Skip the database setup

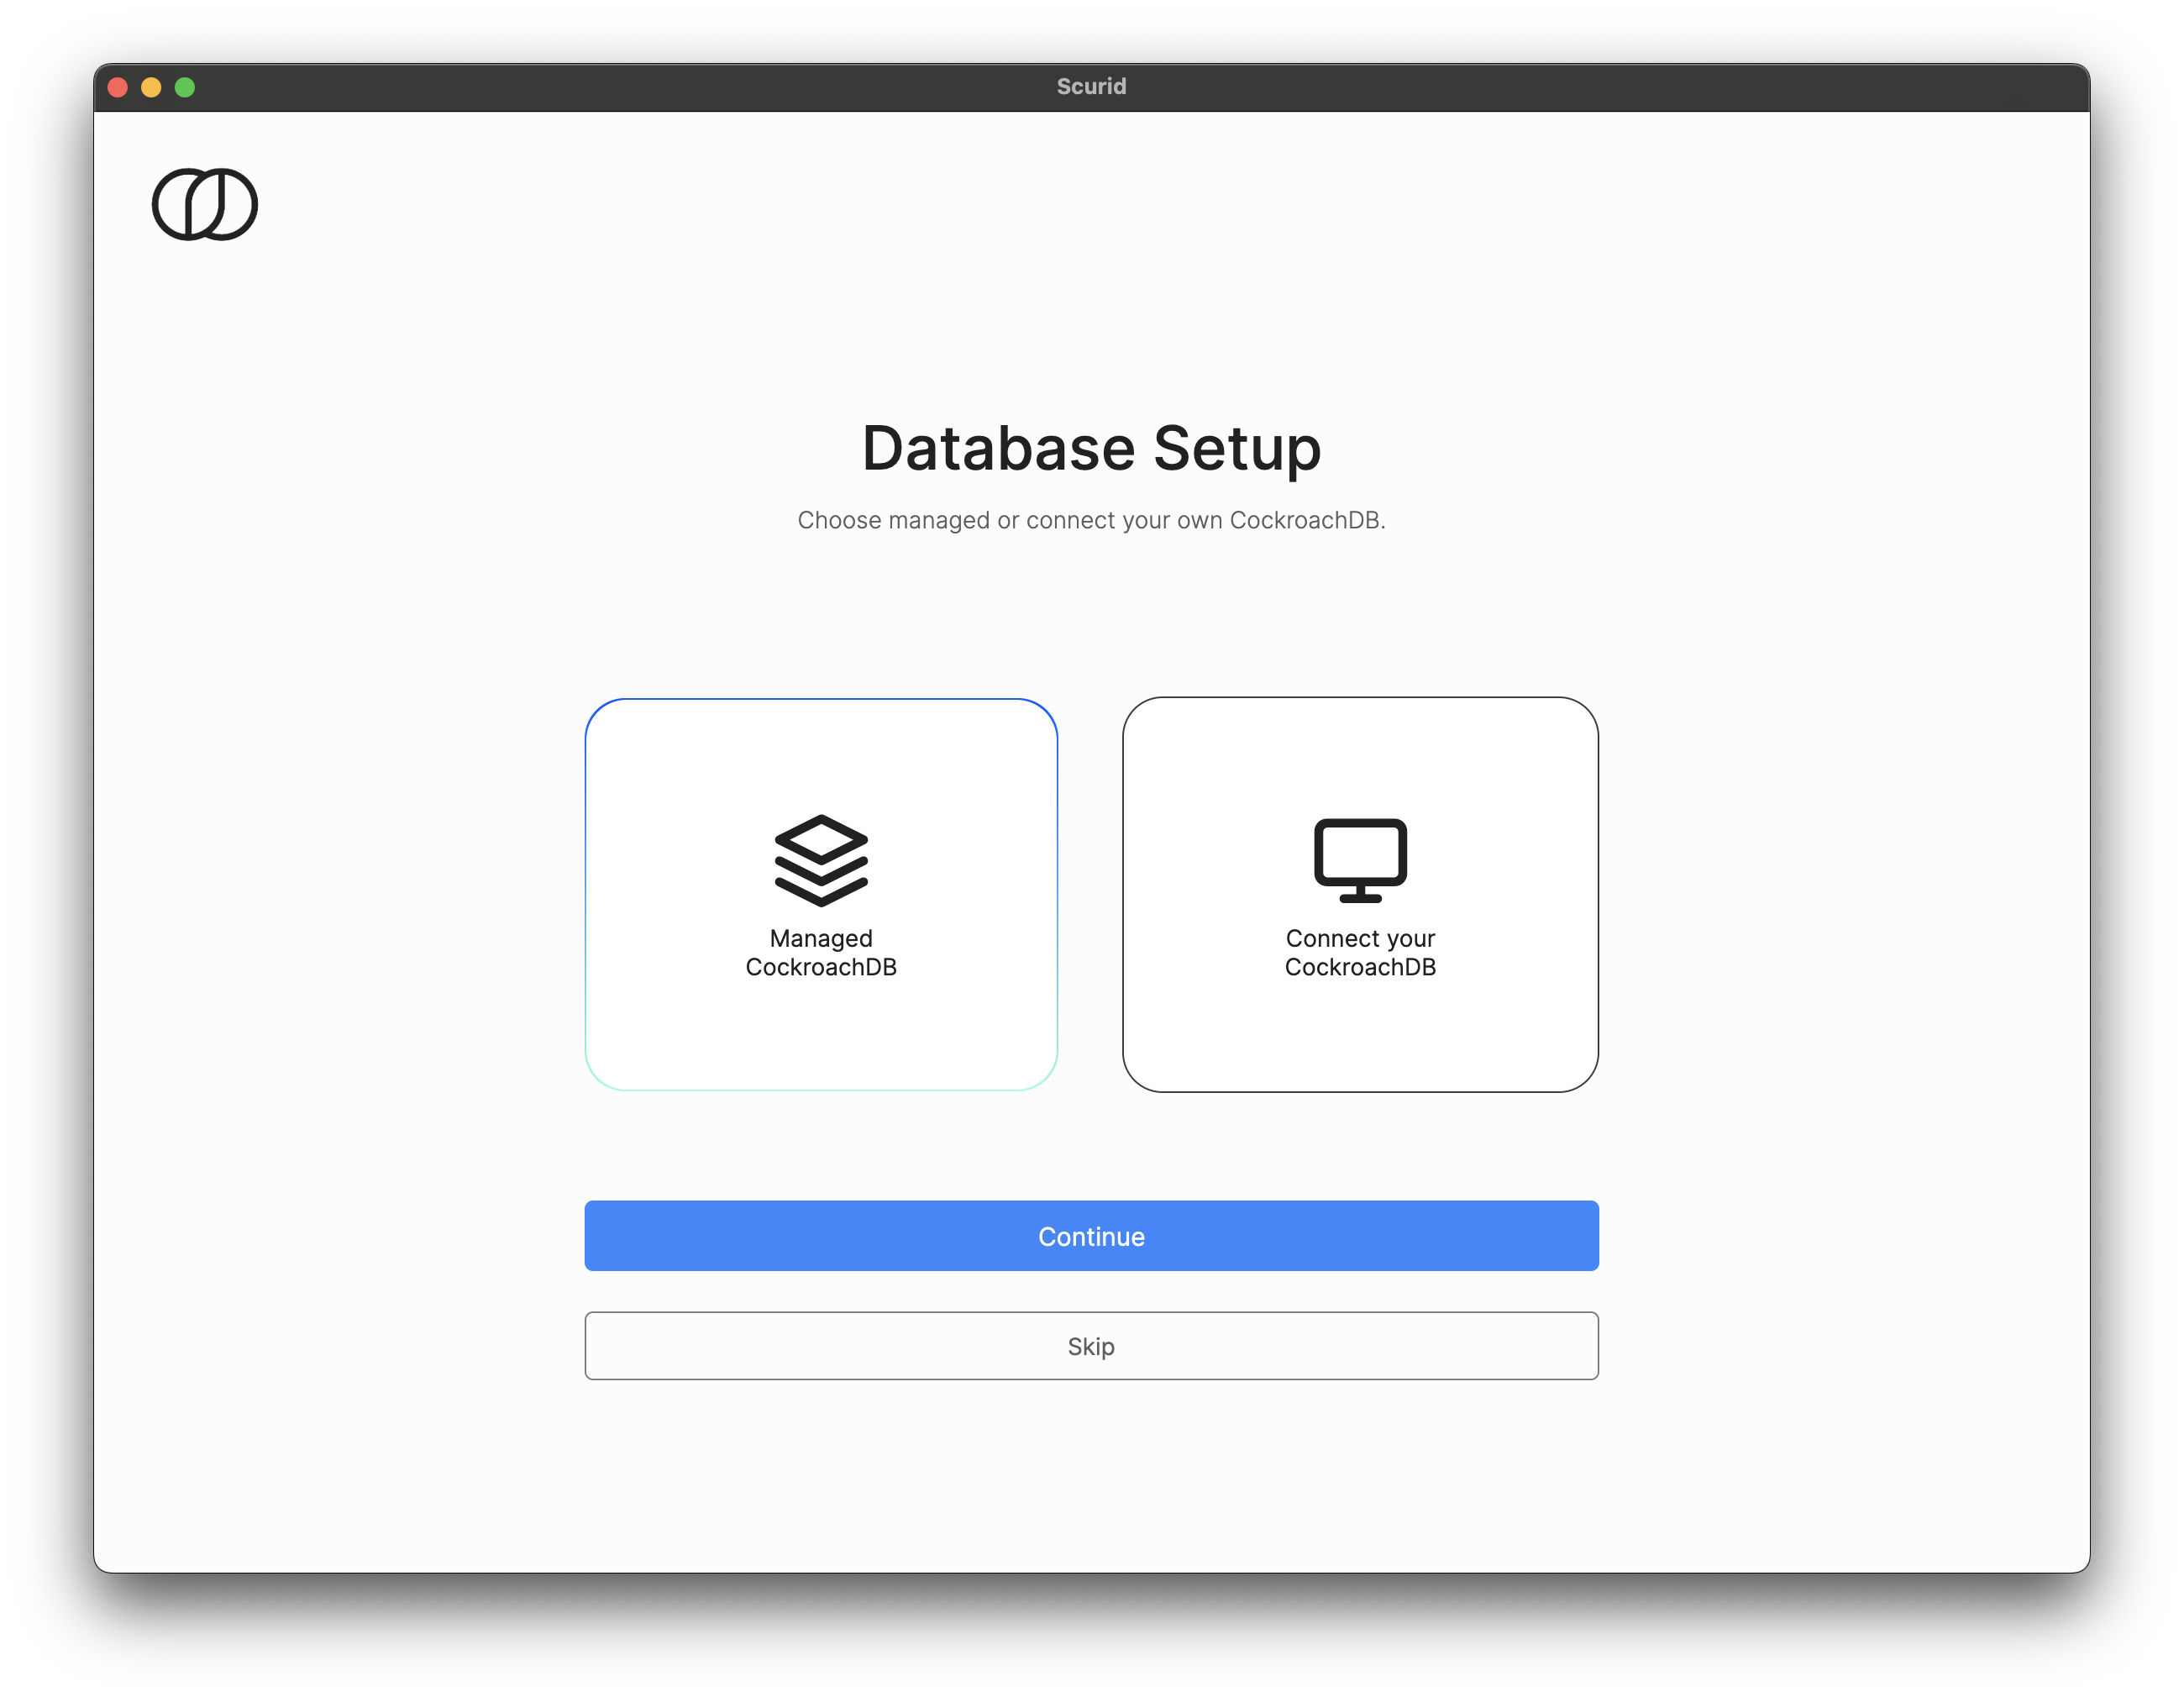coord(1091,1346)
